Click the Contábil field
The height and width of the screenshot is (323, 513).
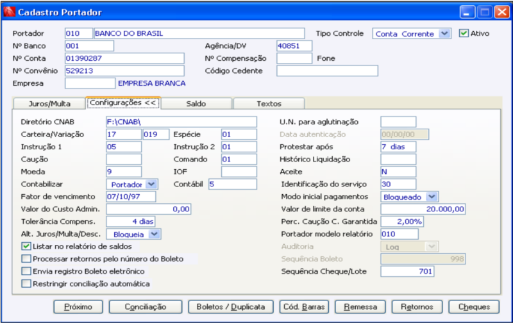click(x=233, y=184)
